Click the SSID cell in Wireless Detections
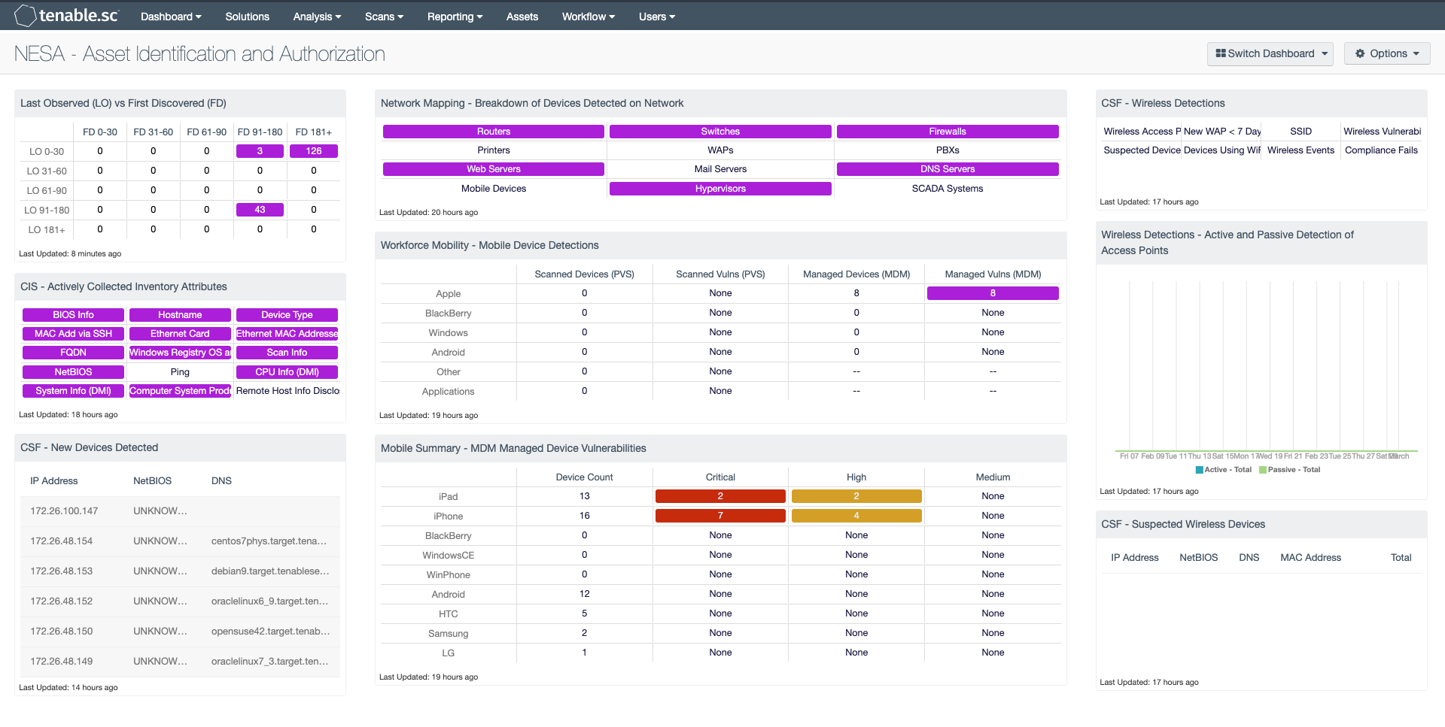 [1300, 132]
